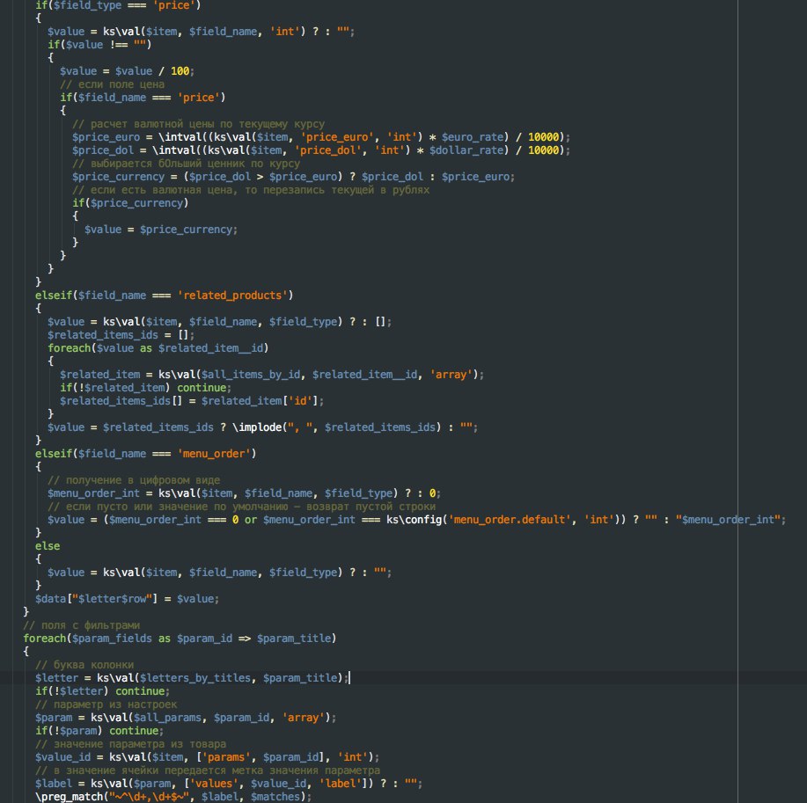807x803 pixels.
Task: Click the "$price_dol = \intval" assignment line
Action: coord(321,150)
